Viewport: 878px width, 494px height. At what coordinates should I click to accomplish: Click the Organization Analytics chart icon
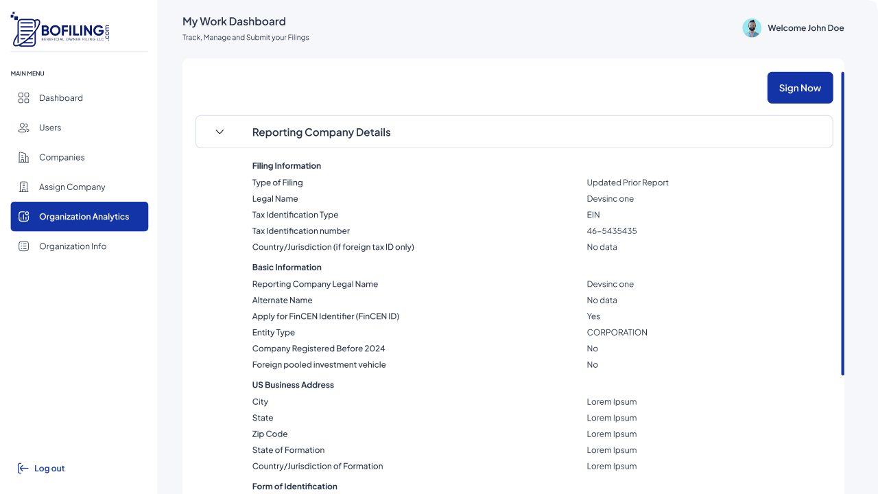[x=24, y=217]
